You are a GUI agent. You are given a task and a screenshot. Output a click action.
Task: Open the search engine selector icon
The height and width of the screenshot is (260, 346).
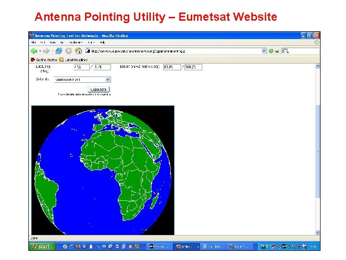pos(285,51)
